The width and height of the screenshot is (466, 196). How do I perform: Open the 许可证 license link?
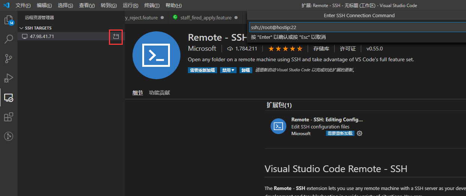click(348, 49)
